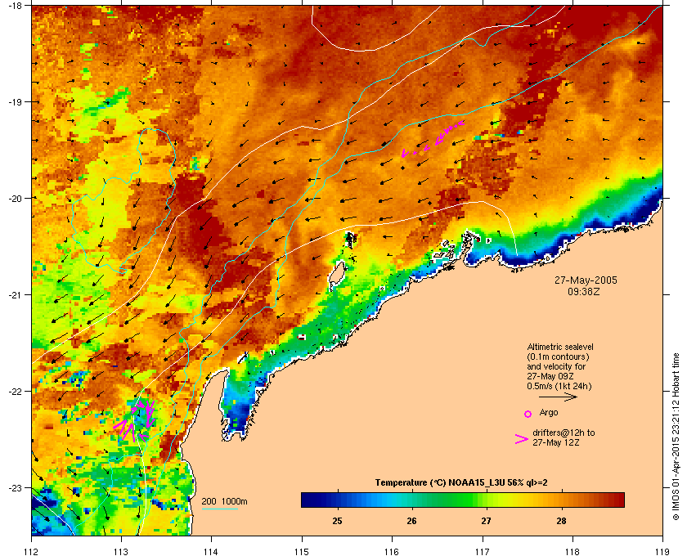Screen dimensions: 687x556
Task: Click the colorbar tick label 26
Action: pos(411,521)
